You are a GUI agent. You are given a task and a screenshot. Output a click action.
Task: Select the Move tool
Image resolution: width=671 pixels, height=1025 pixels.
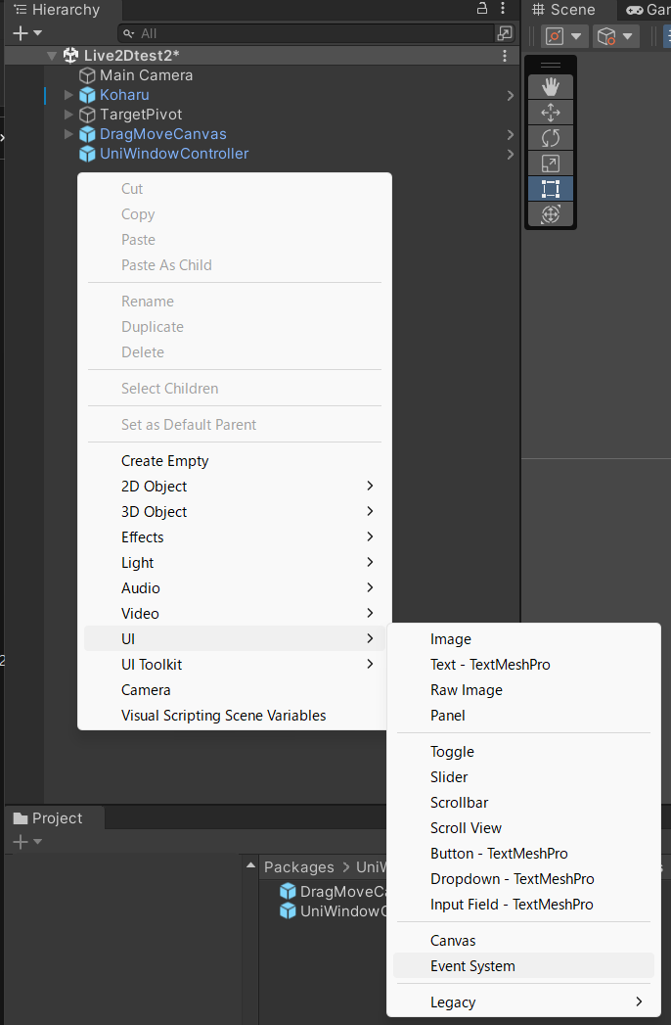551,113
